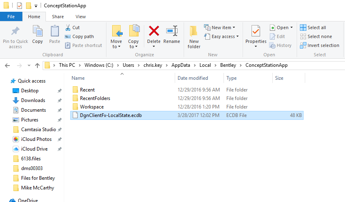Click History in Open group
This screenshot has width=345, height=202.
(280, 45)
